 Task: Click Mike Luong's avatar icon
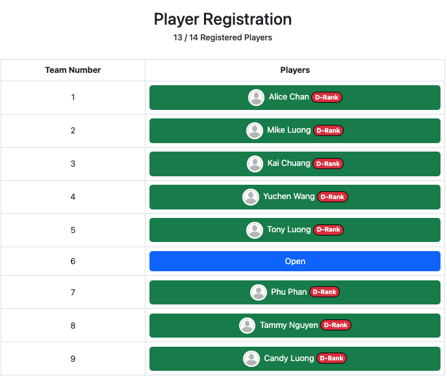(255, 131)
